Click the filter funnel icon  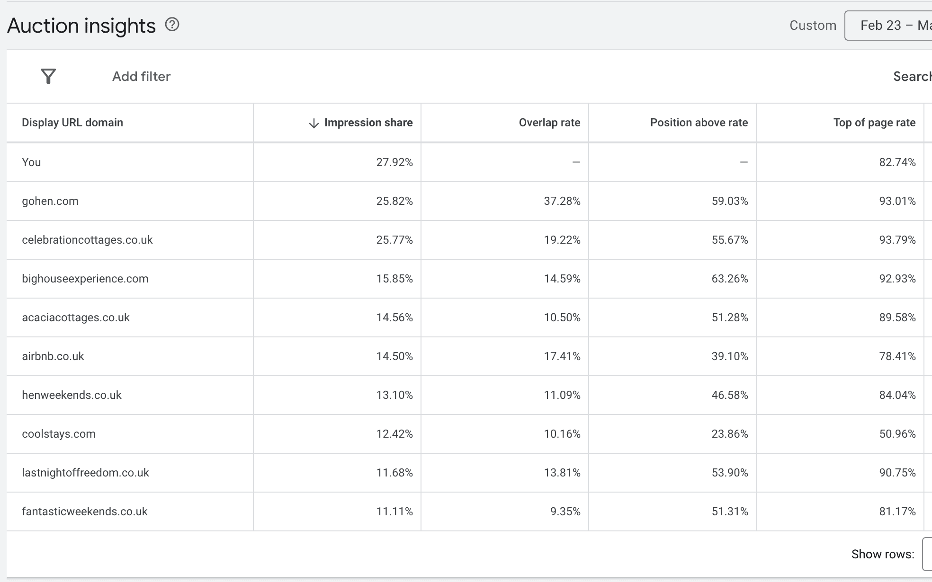[x=48, y=76]
